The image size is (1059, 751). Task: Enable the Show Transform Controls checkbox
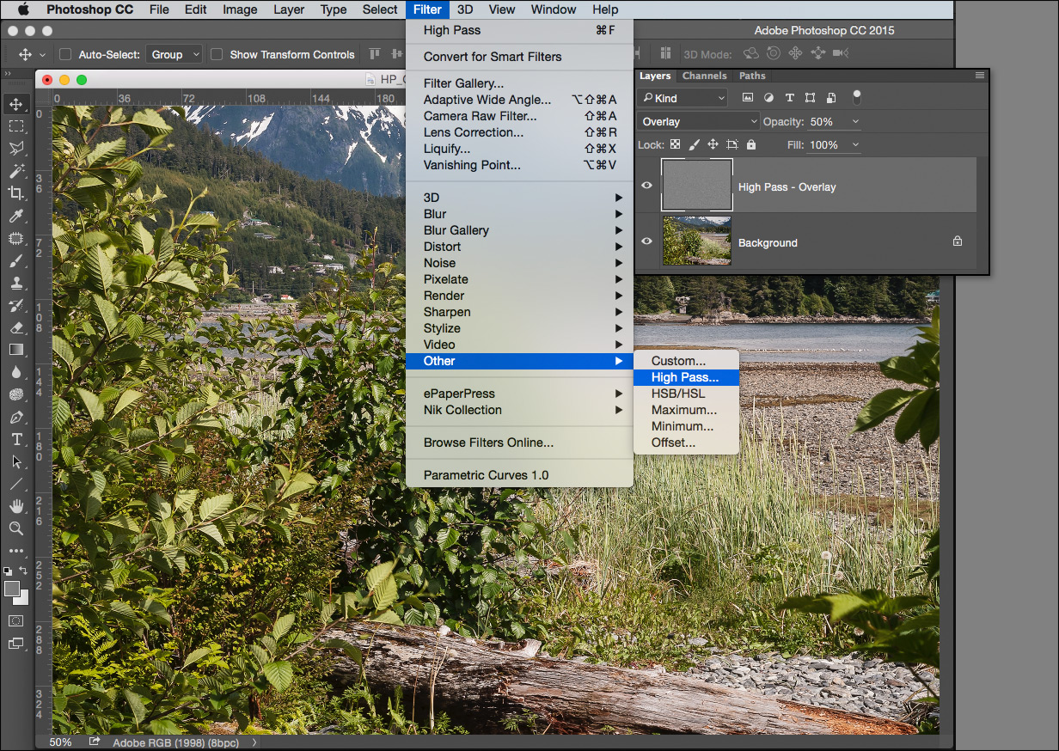(x=217, y=54)
